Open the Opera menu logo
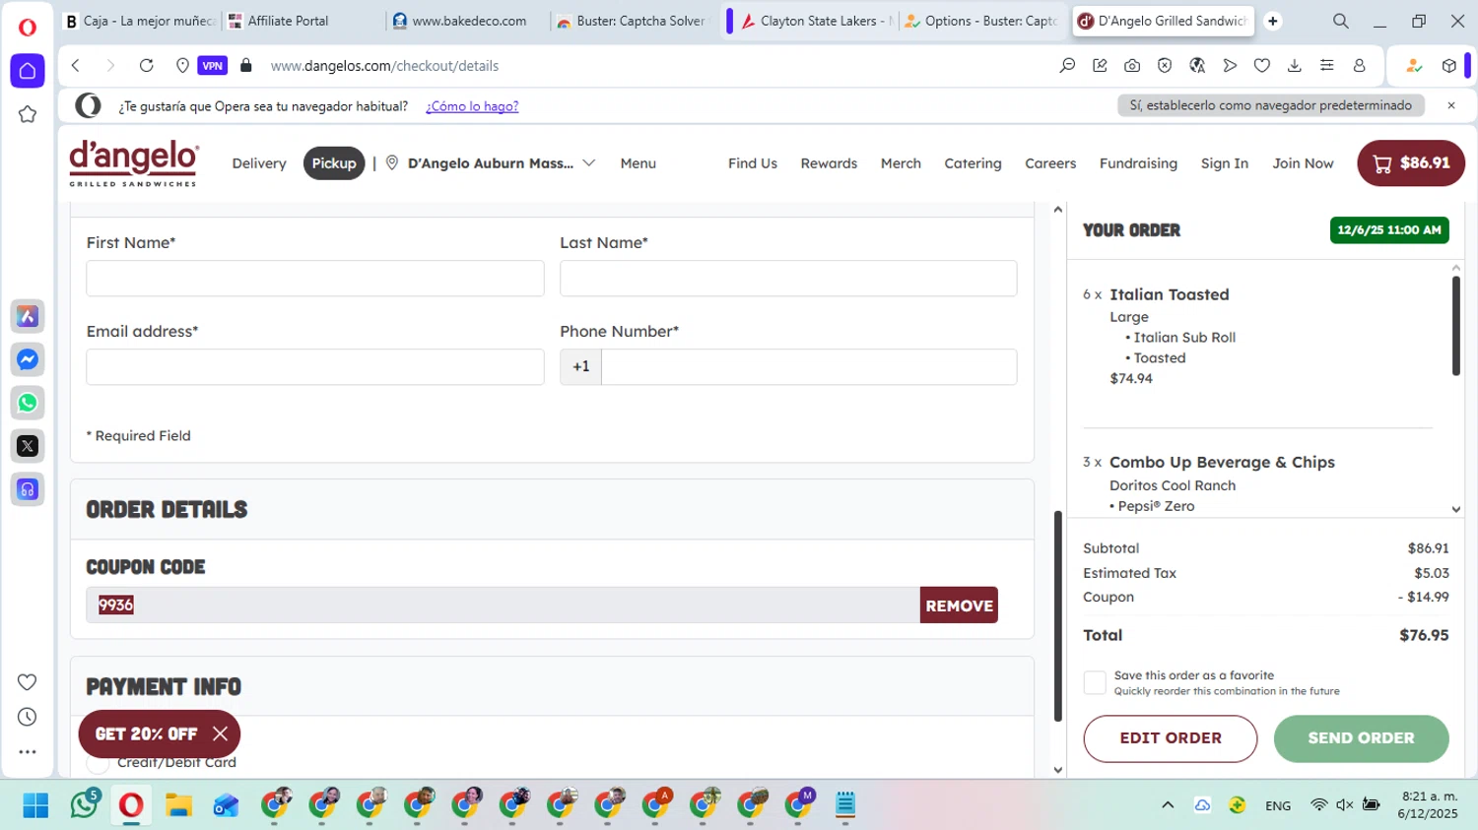 click(28, 27)
